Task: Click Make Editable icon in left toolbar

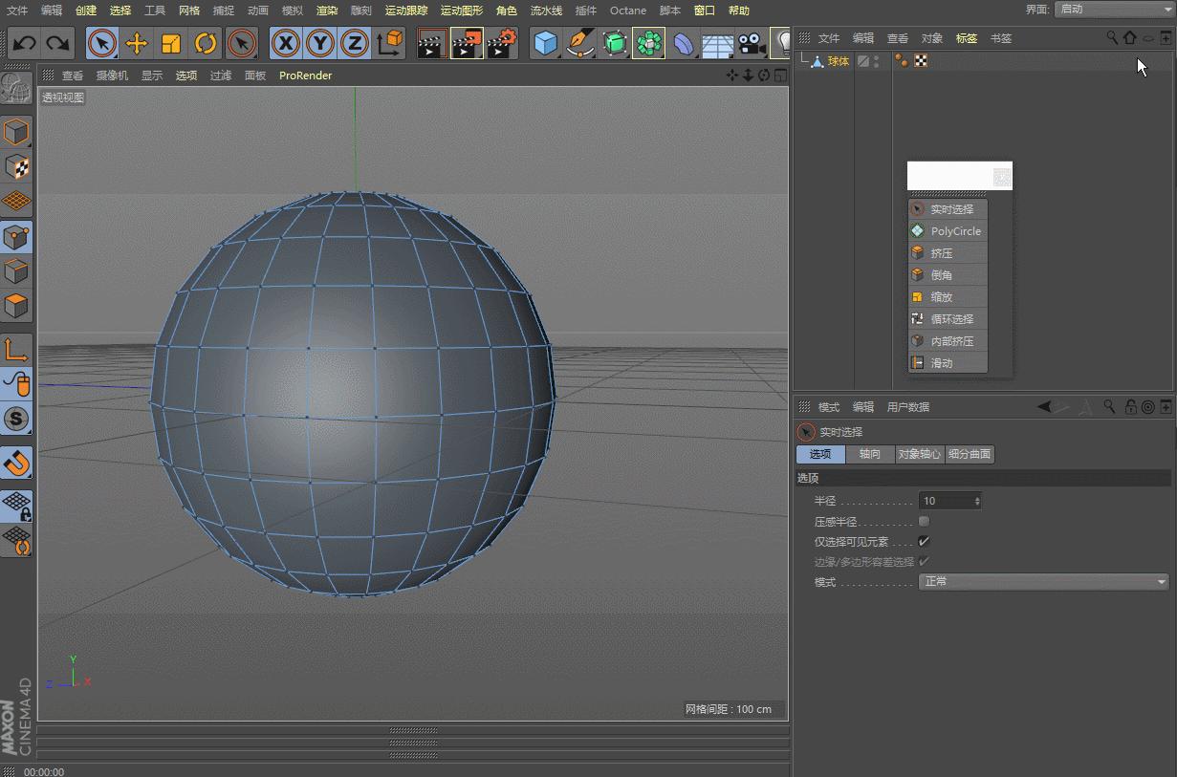Action: point(16,89)
